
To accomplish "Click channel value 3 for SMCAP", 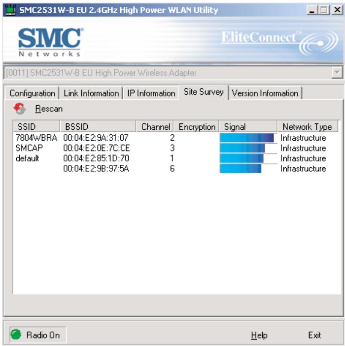I will click(x=172, y=148).
